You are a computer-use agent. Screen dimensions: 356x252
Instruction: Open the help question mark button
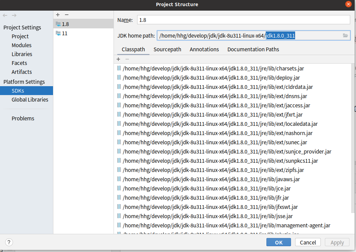point(9,242)
